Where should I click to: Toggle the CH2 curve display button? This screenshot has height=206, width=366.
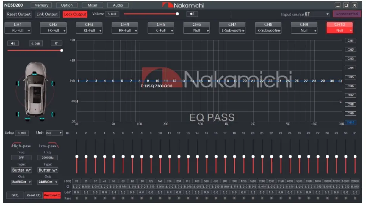click(x=350, y=50)
